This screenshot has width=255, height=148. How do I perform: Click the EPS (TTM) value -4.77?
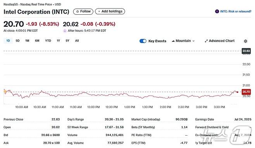184,143
